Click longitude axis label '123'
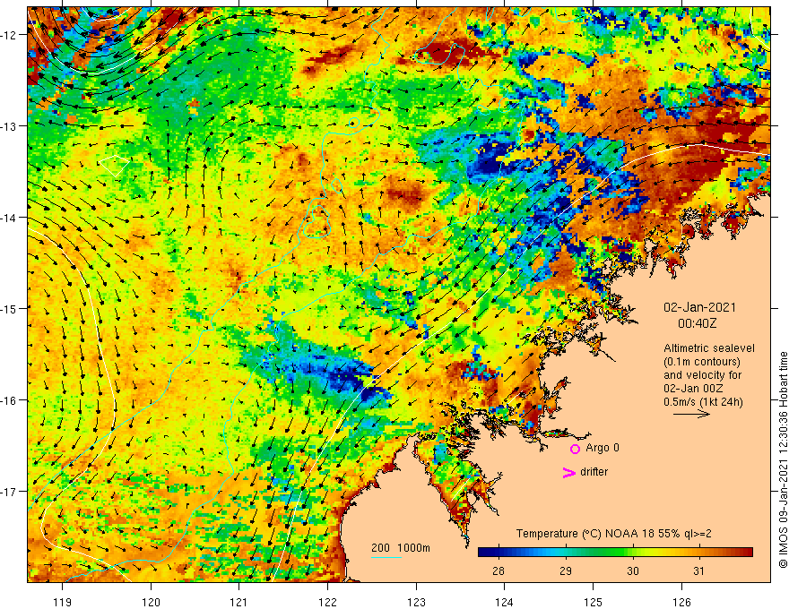 click(x=416, y=602)
